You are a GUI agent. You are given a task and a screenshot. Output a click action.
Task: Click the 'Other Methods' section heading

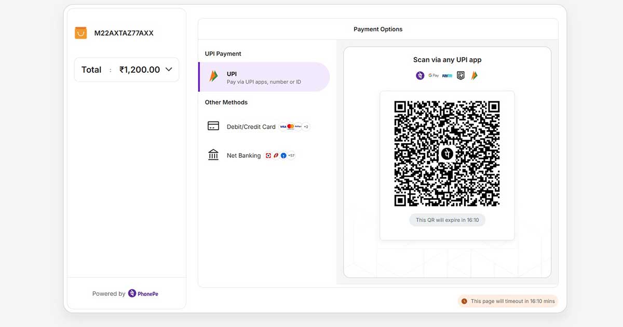[226, 102]
